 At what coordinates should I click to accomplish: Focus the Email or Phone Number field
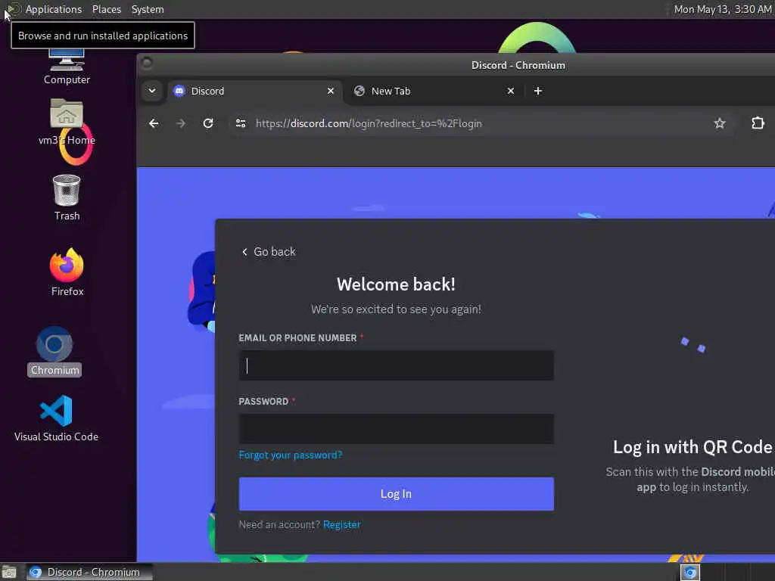point(396,365)
